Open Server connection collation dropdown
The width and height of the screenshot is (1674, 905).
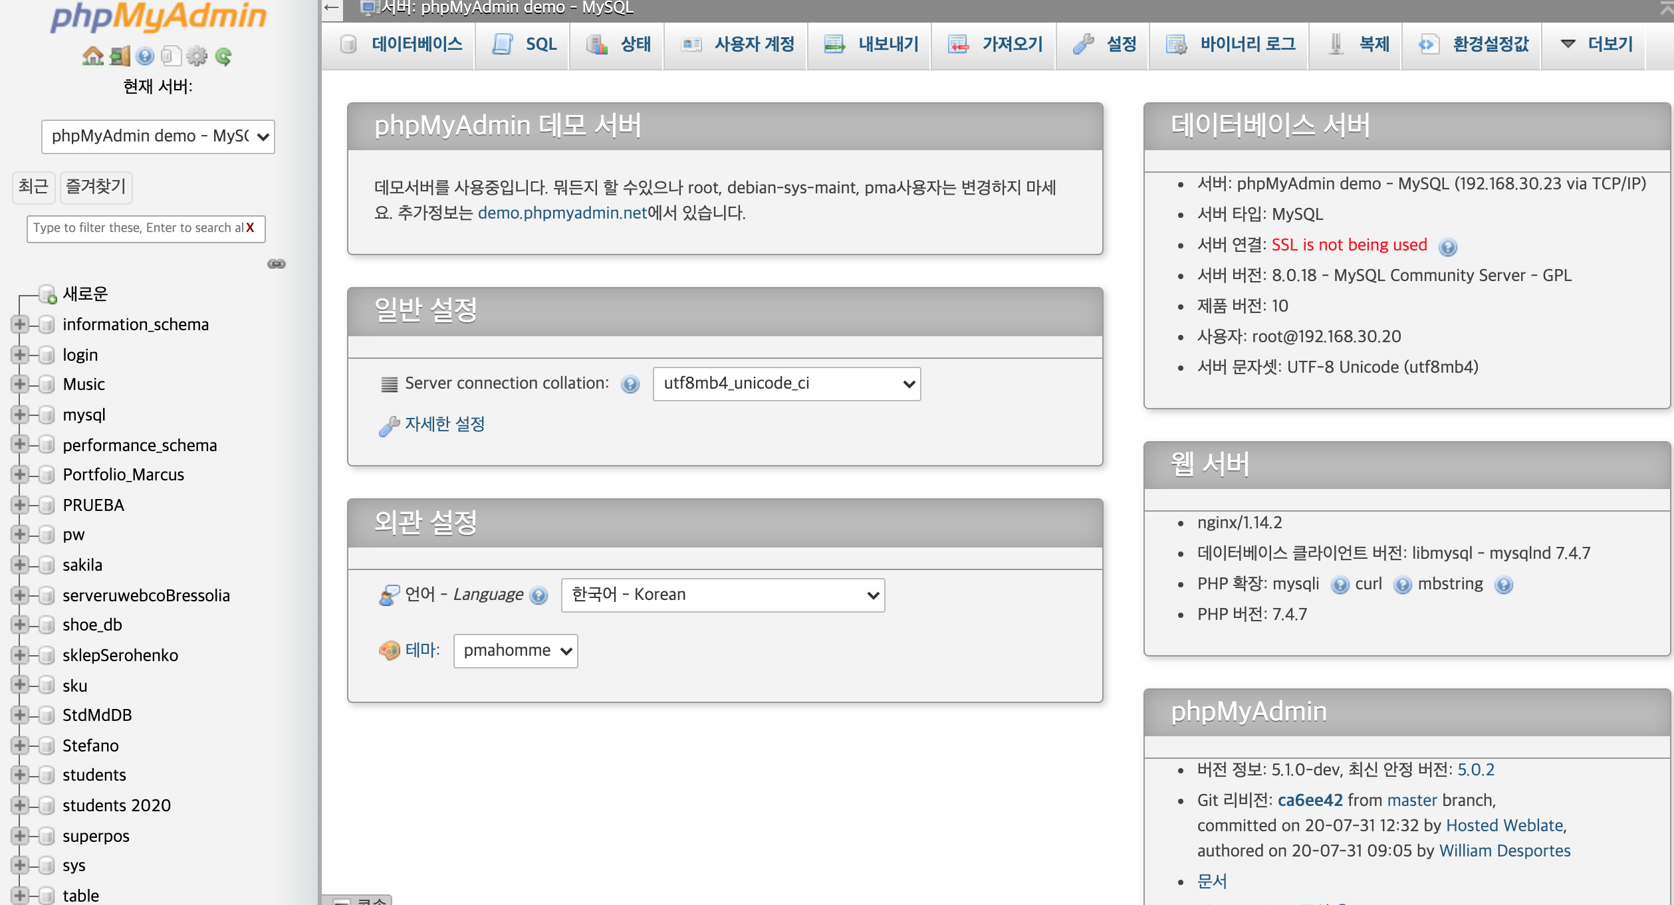[x=786, y=383]
